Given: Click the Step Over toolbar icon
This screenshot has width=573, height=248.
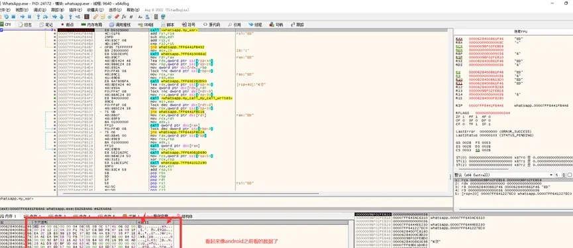Looking at the screenshot, I should coord(45,17).
